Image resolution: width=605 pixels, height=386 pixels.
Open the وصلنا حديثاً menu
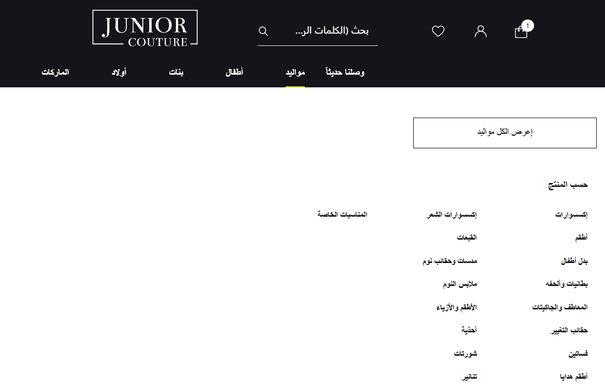point(345,72)
